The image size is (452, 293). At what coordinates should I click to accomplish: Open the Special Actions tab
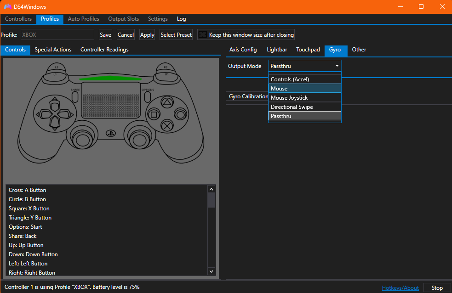click(53, 50)
